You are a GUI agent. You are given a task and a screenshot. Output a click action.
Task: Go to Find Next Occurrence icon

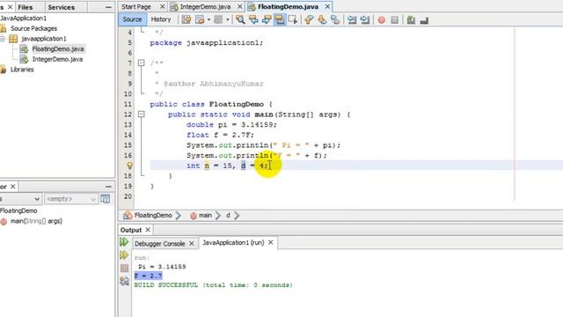[x=267, y=19]
